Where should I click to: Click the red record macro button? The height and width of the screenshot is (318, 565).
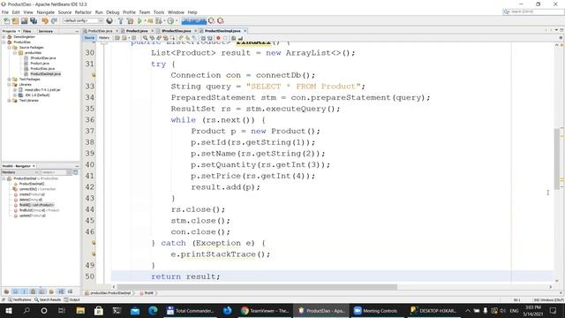point(218,38)
